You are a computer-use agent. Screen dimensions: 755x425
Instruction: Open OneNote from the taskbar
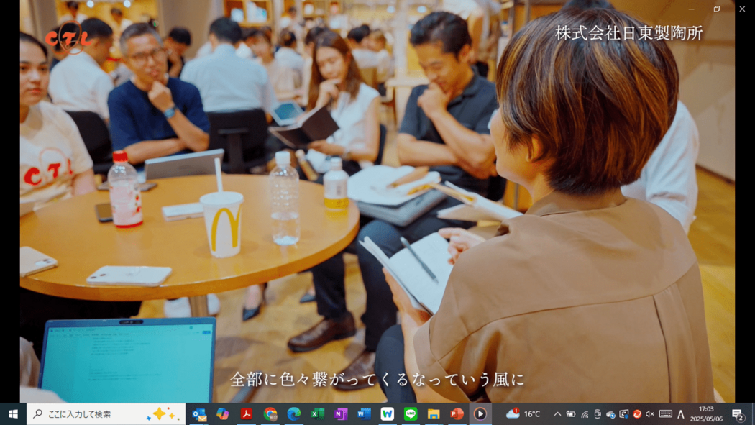[341, 414]
